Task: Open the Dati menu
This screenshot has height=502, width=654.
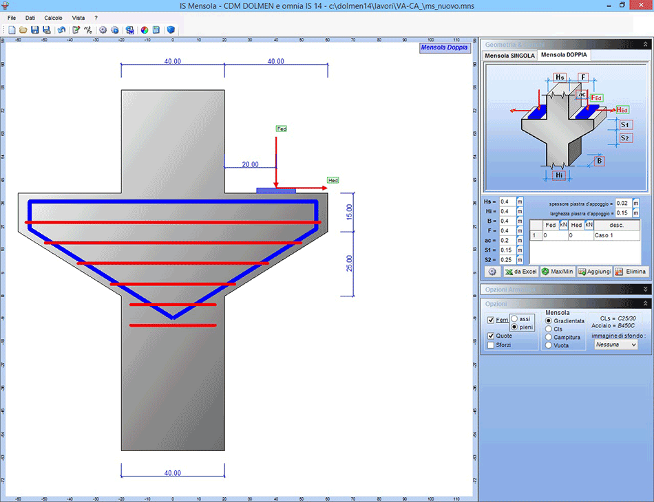Action: pyautogui.click(x=30, y=18)
